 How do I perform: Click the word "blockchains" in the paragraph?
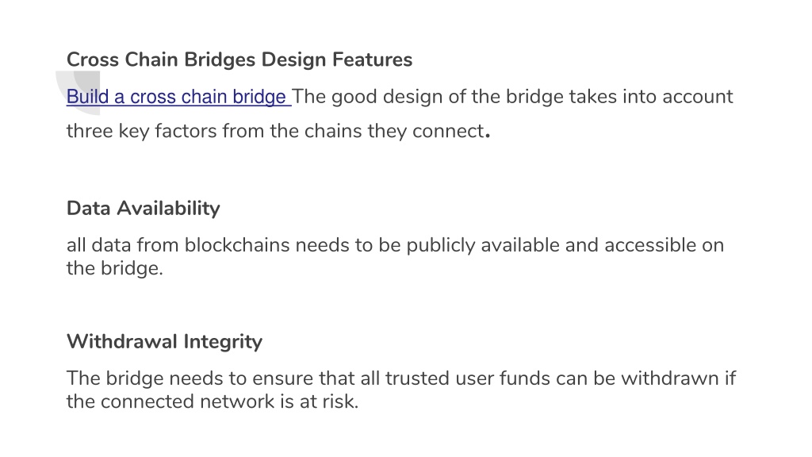coord(237,245)
